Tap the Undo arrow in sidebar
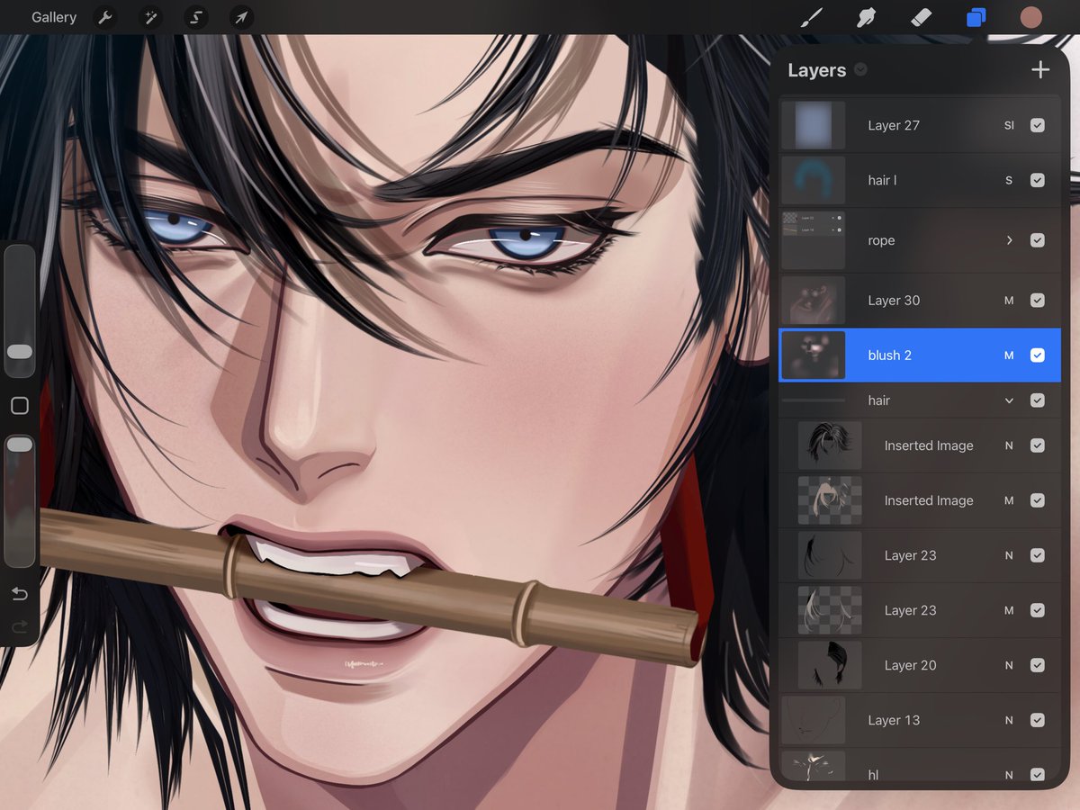The image size is (1080, 810). 19,594
